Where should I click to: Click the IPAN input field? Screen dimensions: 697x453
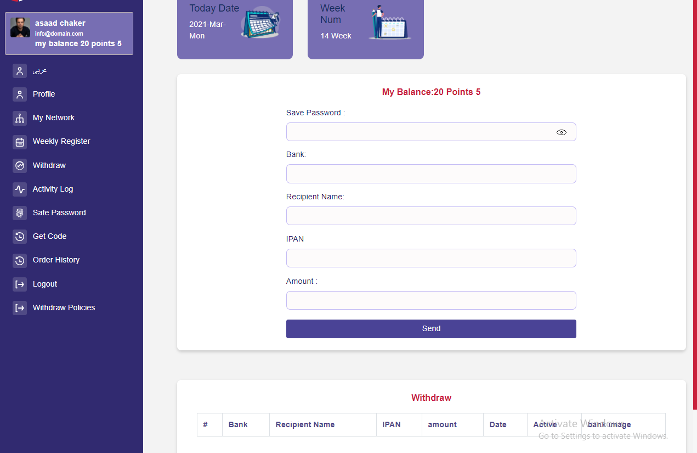(431, 258)
